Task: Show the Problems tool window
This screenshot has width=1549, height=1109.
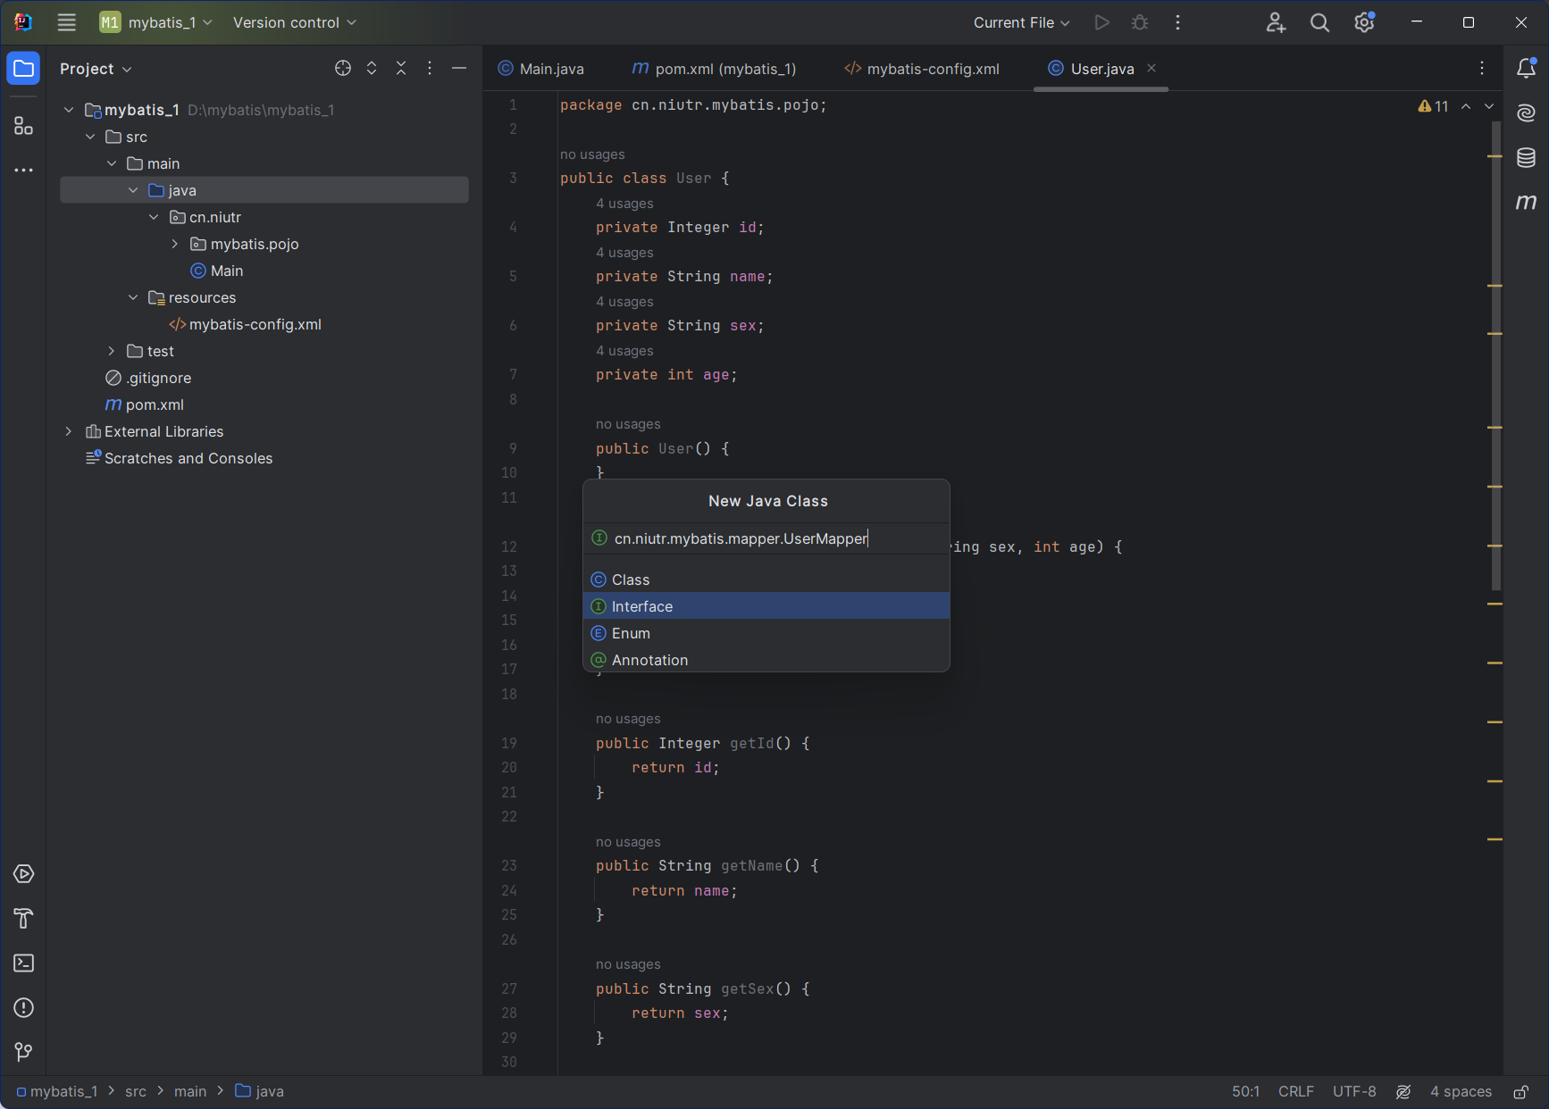Action: (23, 1008)
